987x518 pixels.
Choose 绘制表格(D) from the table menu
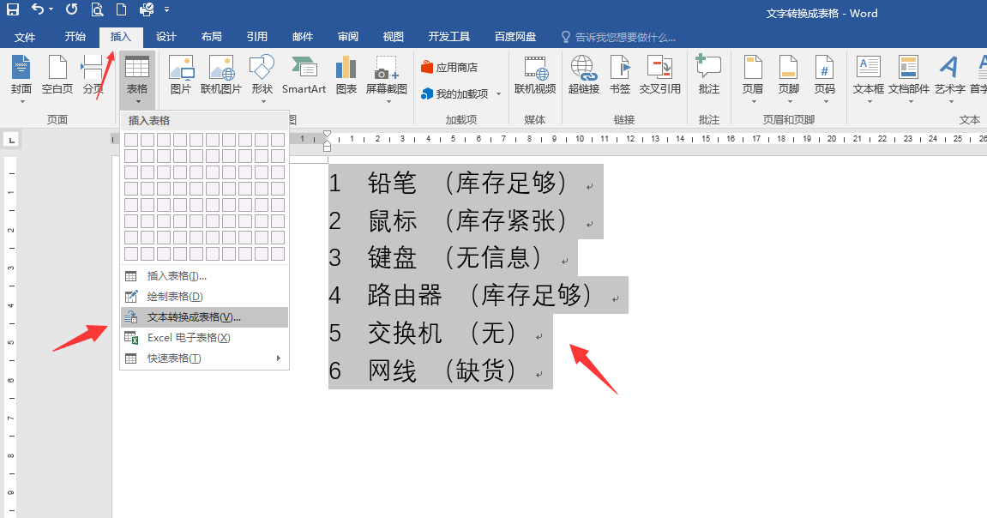(x=205, y=297)
